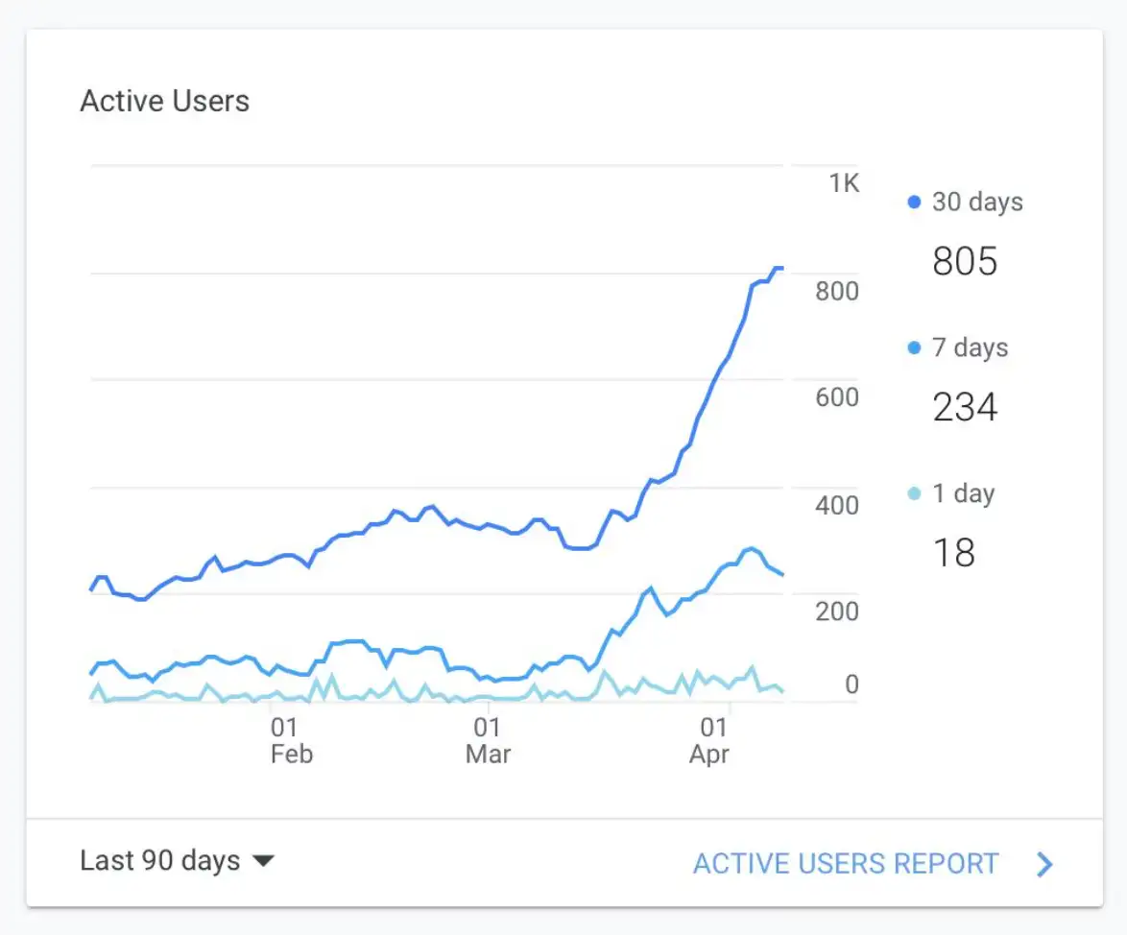Select the 1 day legend label

point(963,493)
